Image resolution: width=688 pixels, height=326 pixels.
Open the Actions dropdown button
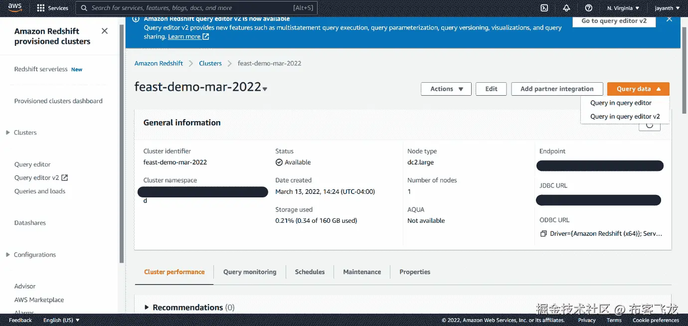(x=446, y=89)
